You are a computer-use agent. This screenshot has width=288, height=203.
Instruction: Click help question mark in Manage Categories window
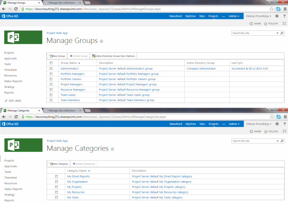pyautogui.click(x=284, y=124)
